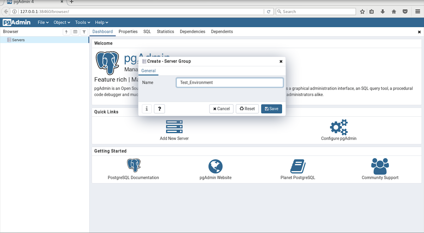The height and width of the screenshot is (233, 424).
Task: Click the Query Tool lightning icon in Browser panel
Action: [x=66, y=32]
